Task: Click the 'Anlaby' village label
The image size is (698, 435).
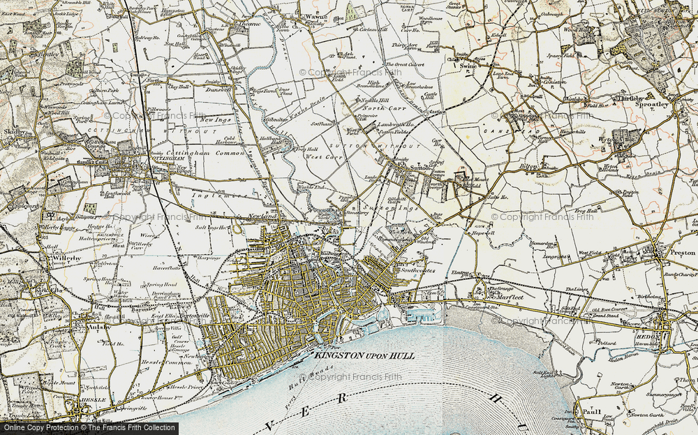Action: (x=100, y=326)
